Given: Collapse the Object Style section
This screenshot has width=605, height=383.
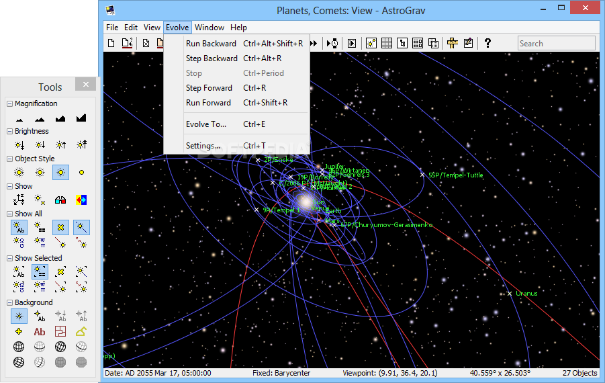Looking at the screenshot, I should [9, 159].
